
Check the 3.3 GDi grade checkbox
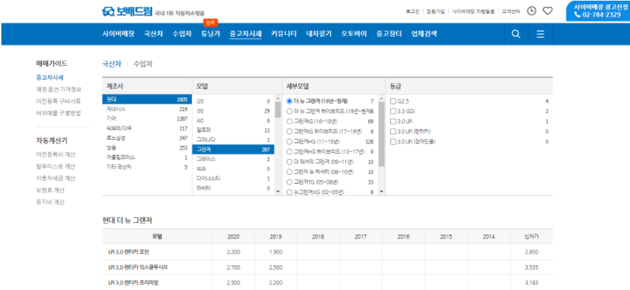coord(393,111)
